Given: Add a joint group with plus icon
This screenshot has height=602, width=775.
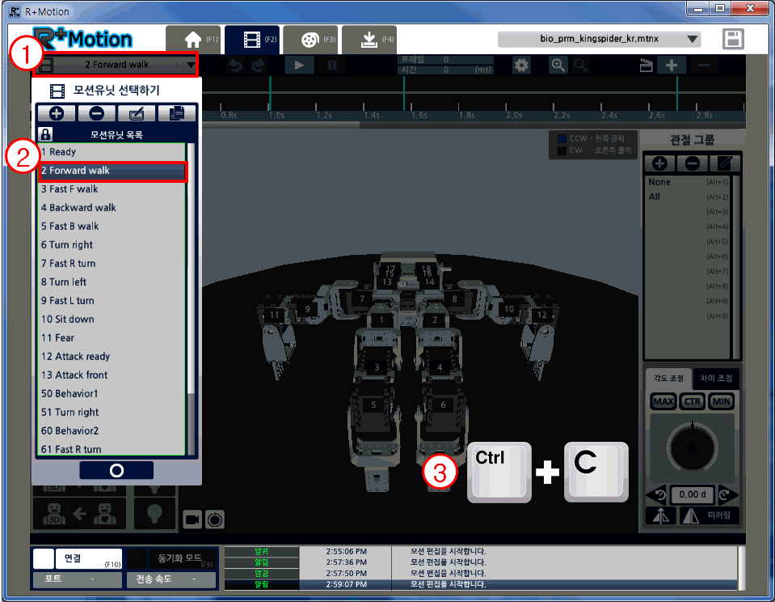Looking at the screenshot, I should (x=659, y=163).
